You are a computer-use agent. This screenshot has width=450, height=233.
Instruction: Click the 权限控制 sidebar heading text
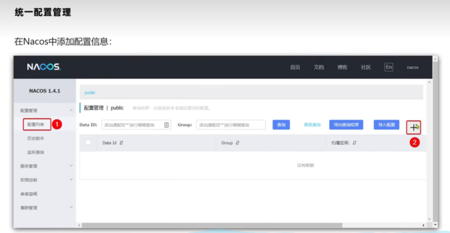click(29, 180)
